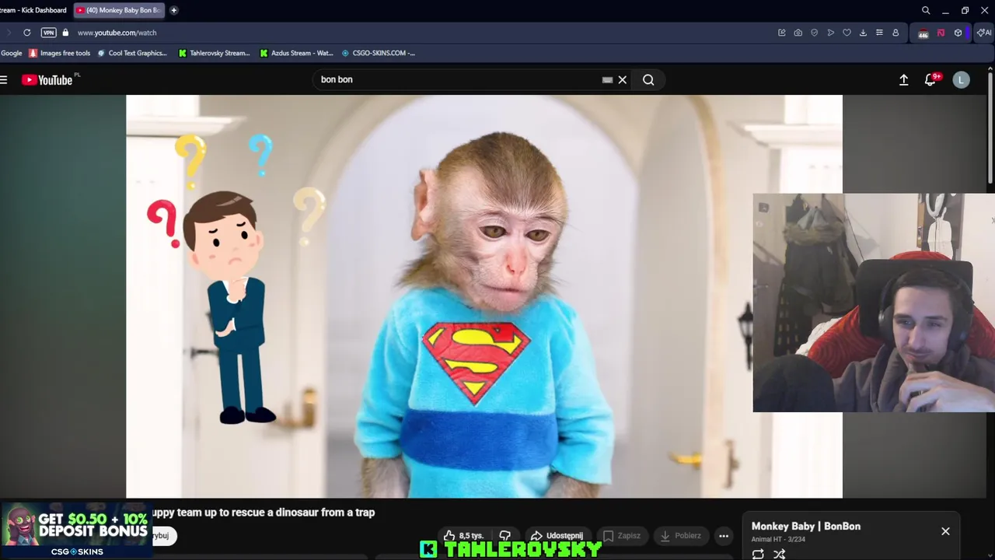Open 'Azdus Stream' bookmark
Screen dimensions: 995x560
coord(296,53)
